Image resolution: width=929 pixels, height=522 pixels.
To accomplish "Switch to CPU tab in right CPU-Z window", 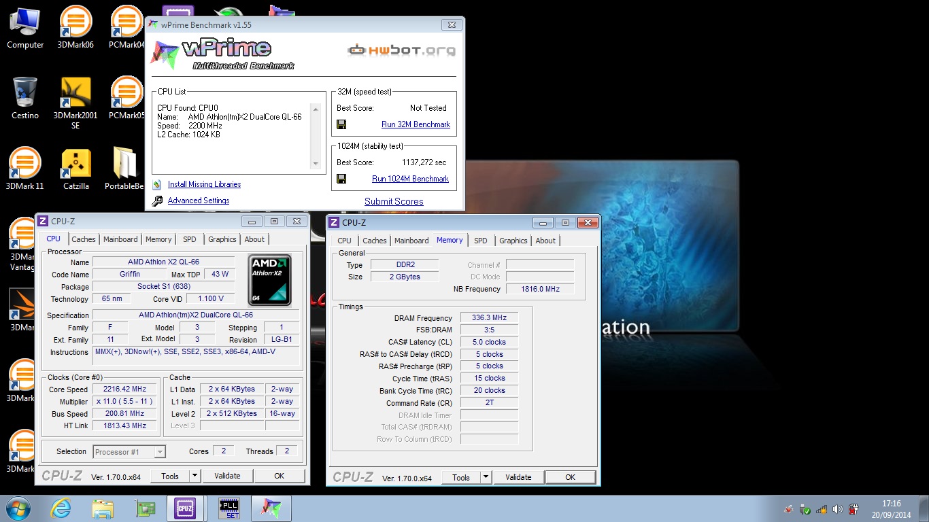I will 345,241.
